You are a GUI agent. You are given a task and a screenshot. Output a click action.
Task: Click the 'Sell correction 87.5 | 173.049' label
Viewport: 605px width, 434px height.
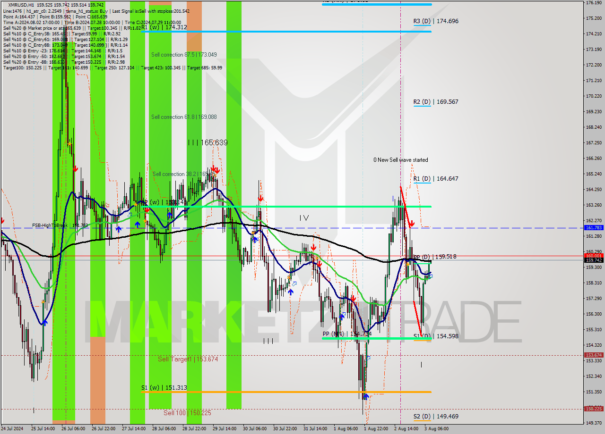click(x=184, y=55)
